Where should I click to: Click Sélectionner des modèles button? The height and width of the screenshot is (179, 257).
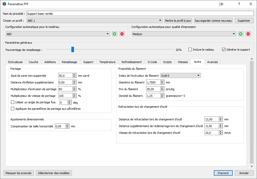pos(54,173)
